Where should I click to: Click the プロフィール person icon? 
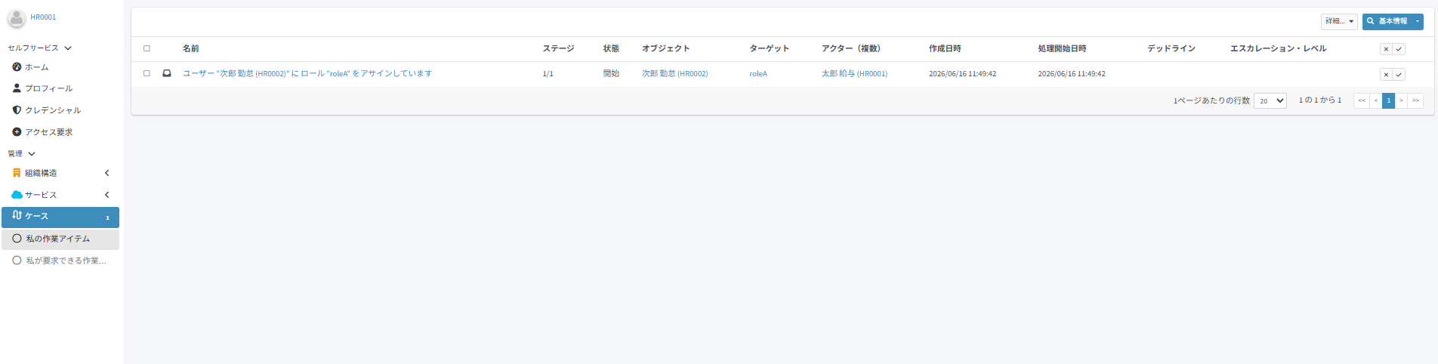coord(17,88)
